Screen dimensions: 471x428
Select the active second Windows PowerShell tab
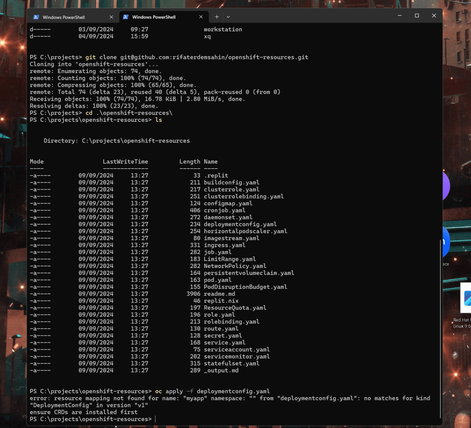coord(164,17)
